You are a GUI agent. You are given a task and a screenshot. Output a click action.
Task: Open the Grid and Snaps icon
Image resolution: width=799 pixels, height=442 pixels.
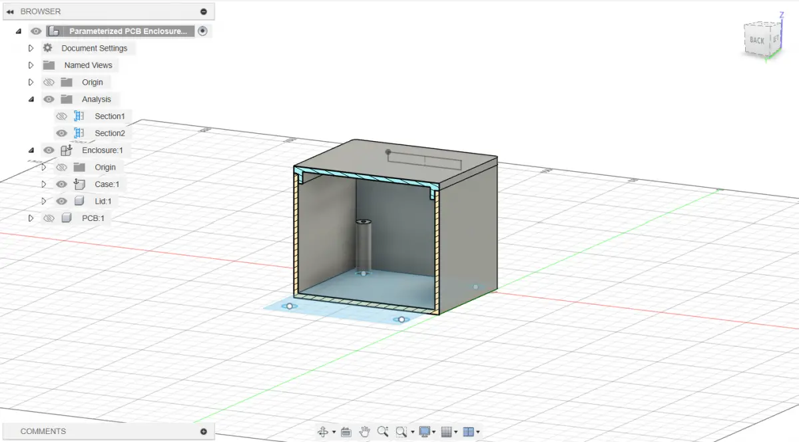[447, 431]
